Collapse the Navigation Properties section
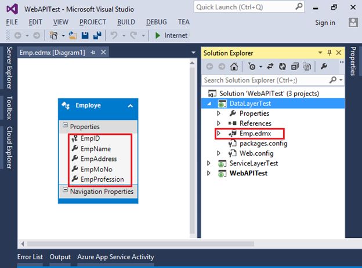The height and width of the screenshot is (268, 362). [x=66, y=190]
